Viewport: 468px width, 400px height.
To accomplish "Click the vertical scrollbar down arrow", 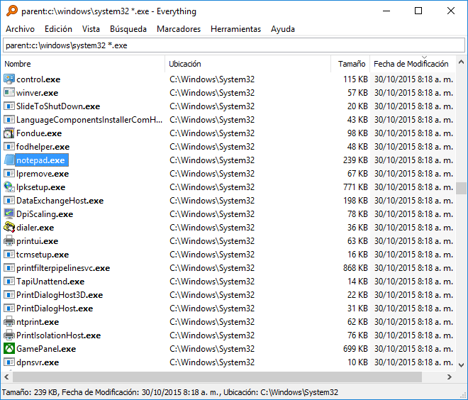I will click(x=461, y=365).
